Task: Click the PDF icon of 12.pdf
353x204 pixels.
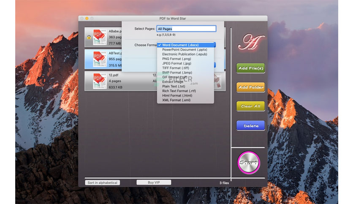Action: (100, 81)
